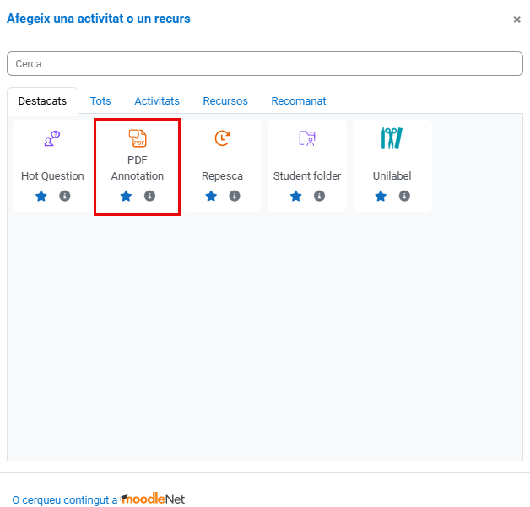The height and width of the screenshot is (507, 530).
Task: Select the Hot Question activity icon
Action: (x=52, y=138)
